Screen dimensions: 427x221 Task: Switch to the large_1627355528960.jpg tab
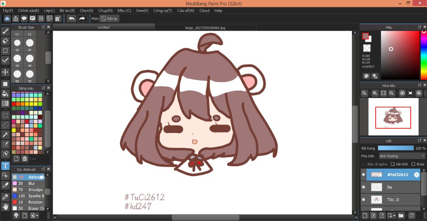click(205, 27)
